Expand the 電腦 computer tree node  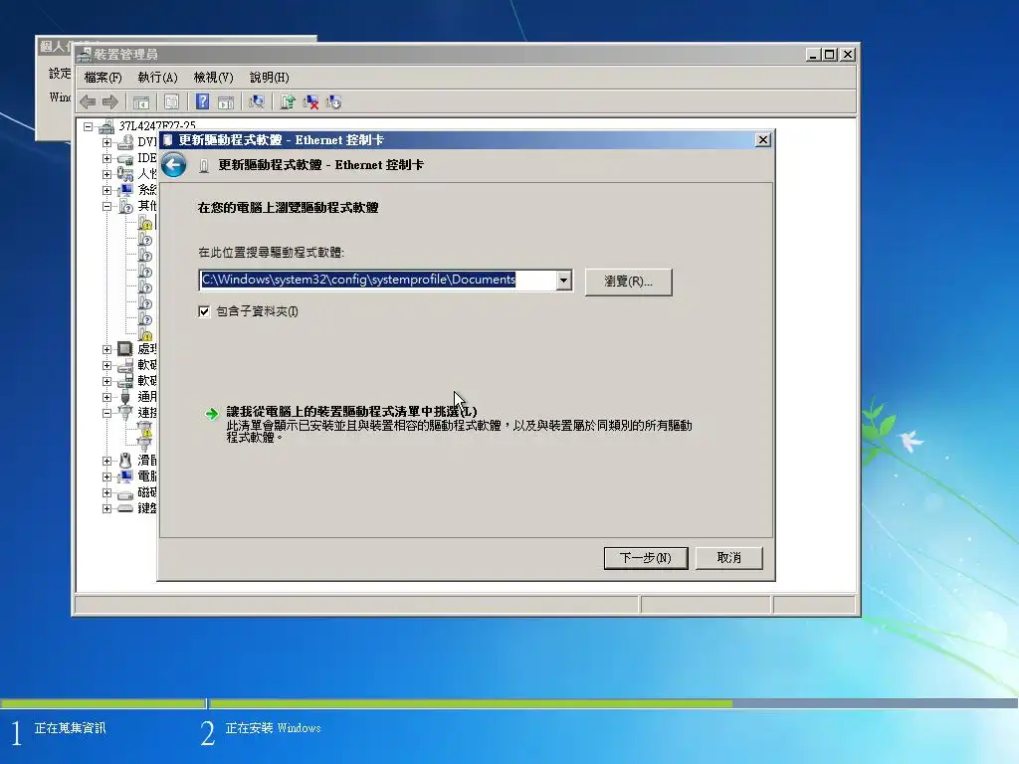(107, 477)
